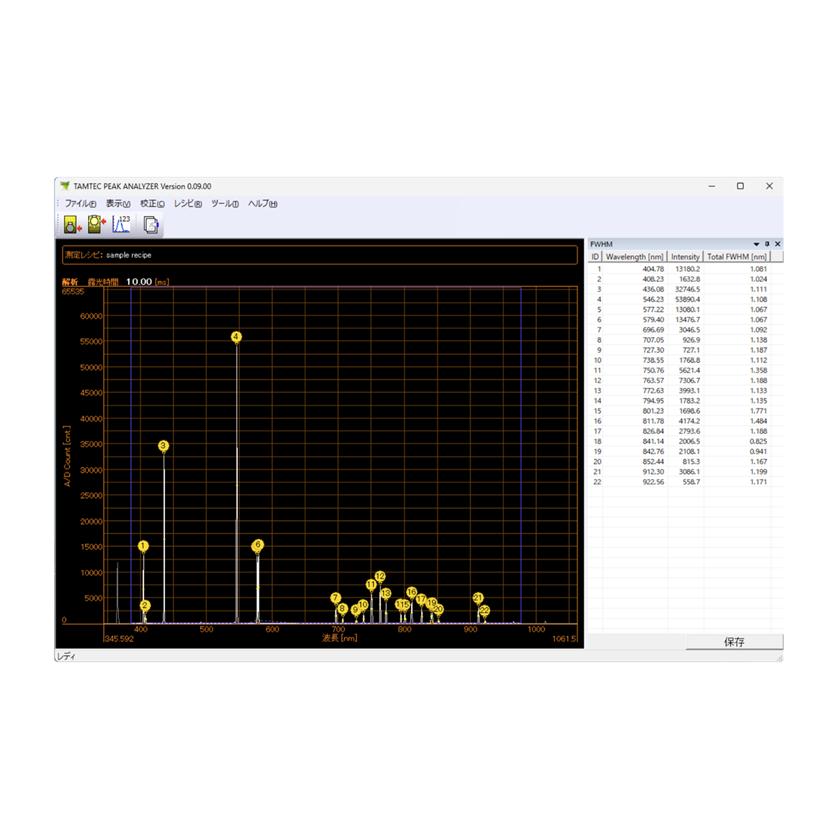
Task: Pin the FWHM panel
Action: pos(767,244)
